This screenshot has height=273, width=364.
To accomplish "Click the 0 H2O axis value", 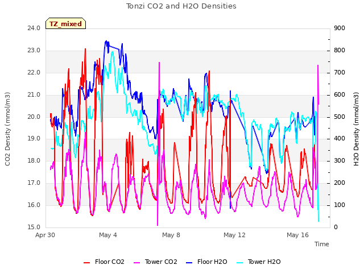I will point(336,227).
